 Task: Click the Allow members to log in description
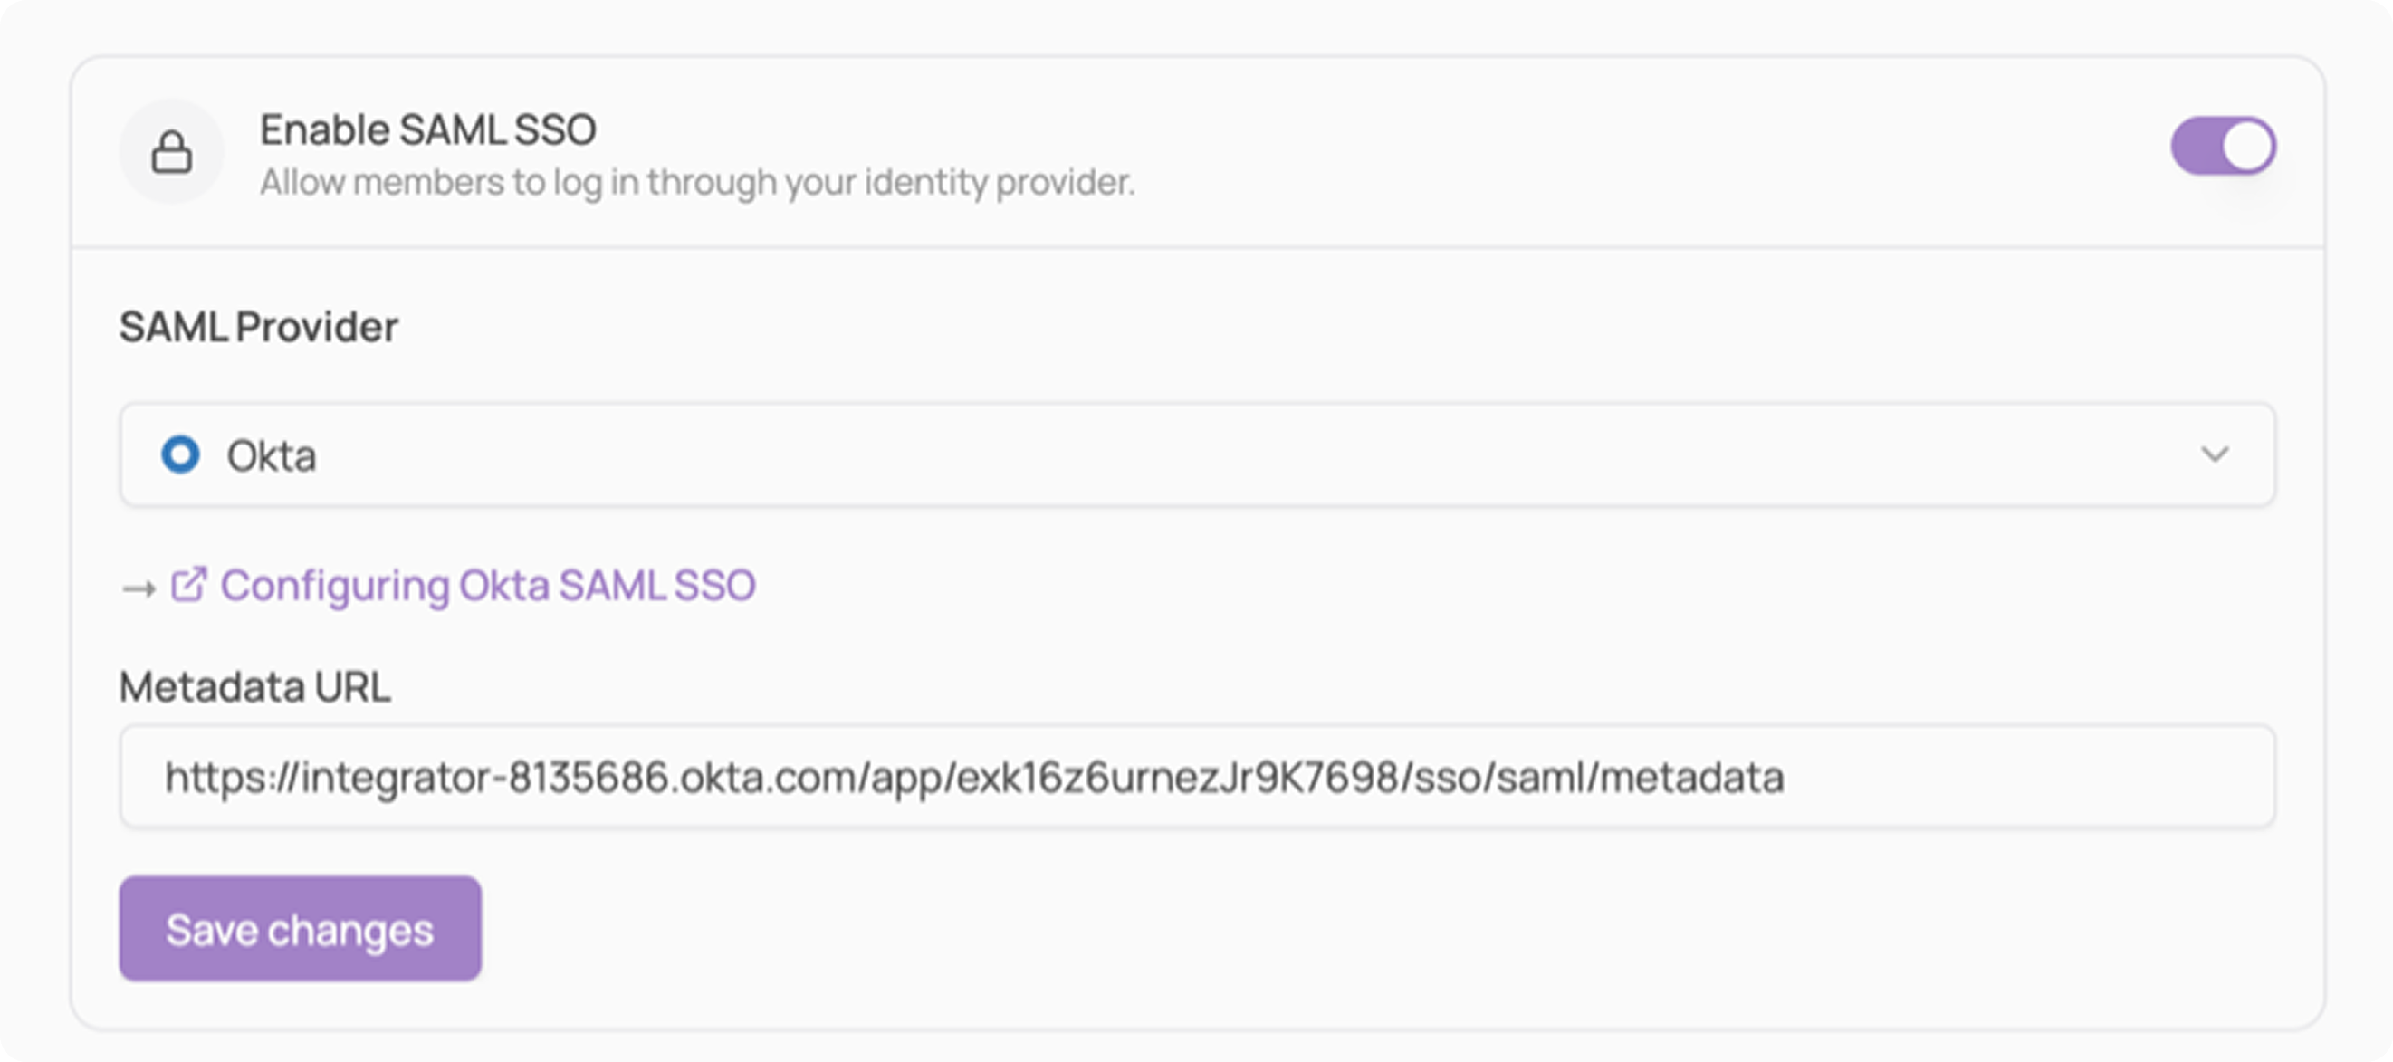pos(697,182)
